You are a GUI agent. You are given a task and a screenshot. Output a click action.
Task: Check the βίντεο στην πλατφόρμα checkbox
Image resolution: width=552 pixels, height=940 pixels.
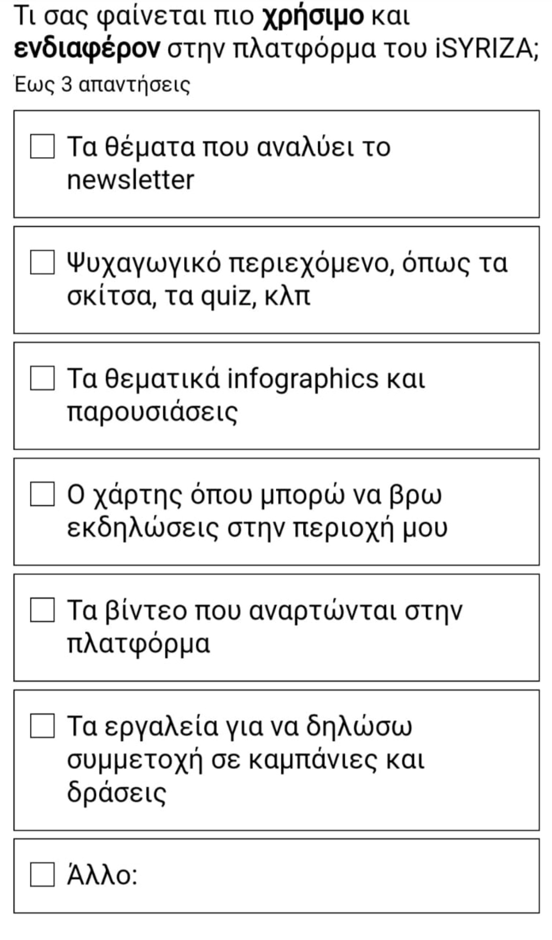pyautogui.click(x=42, y=610)
